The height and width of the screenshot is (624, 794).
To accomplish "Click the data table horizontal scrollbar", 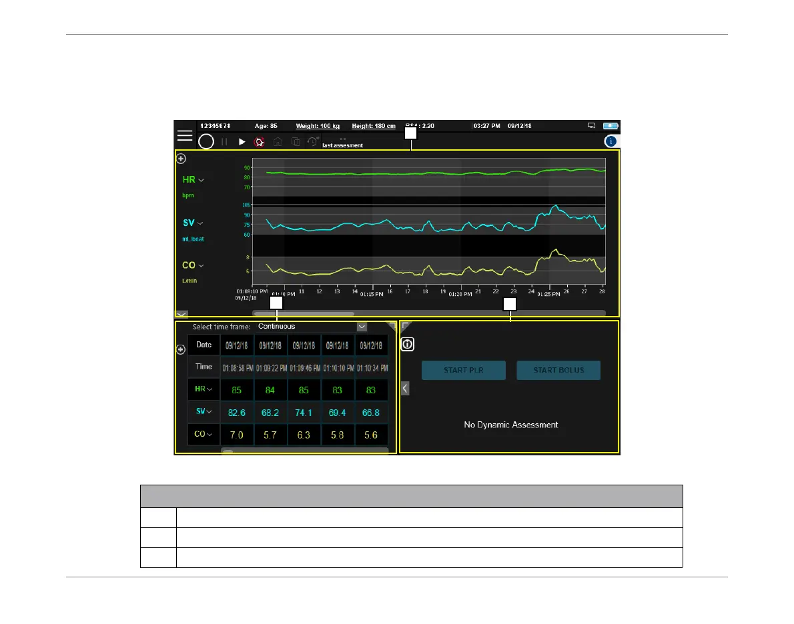I will pos(305,451).
